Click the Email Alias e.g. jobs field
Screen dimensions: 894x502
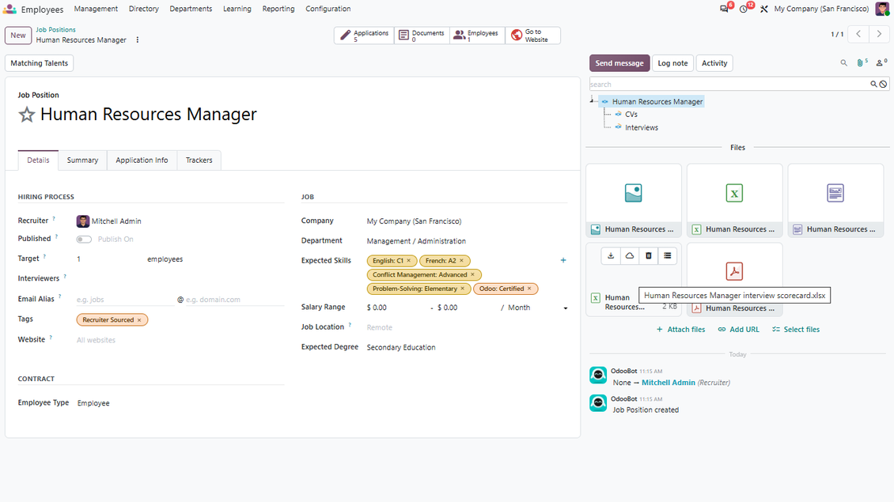click(x=125, y=300)
